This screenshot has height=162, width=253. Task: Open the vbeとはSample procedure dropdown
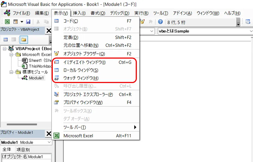coord(250,31)
